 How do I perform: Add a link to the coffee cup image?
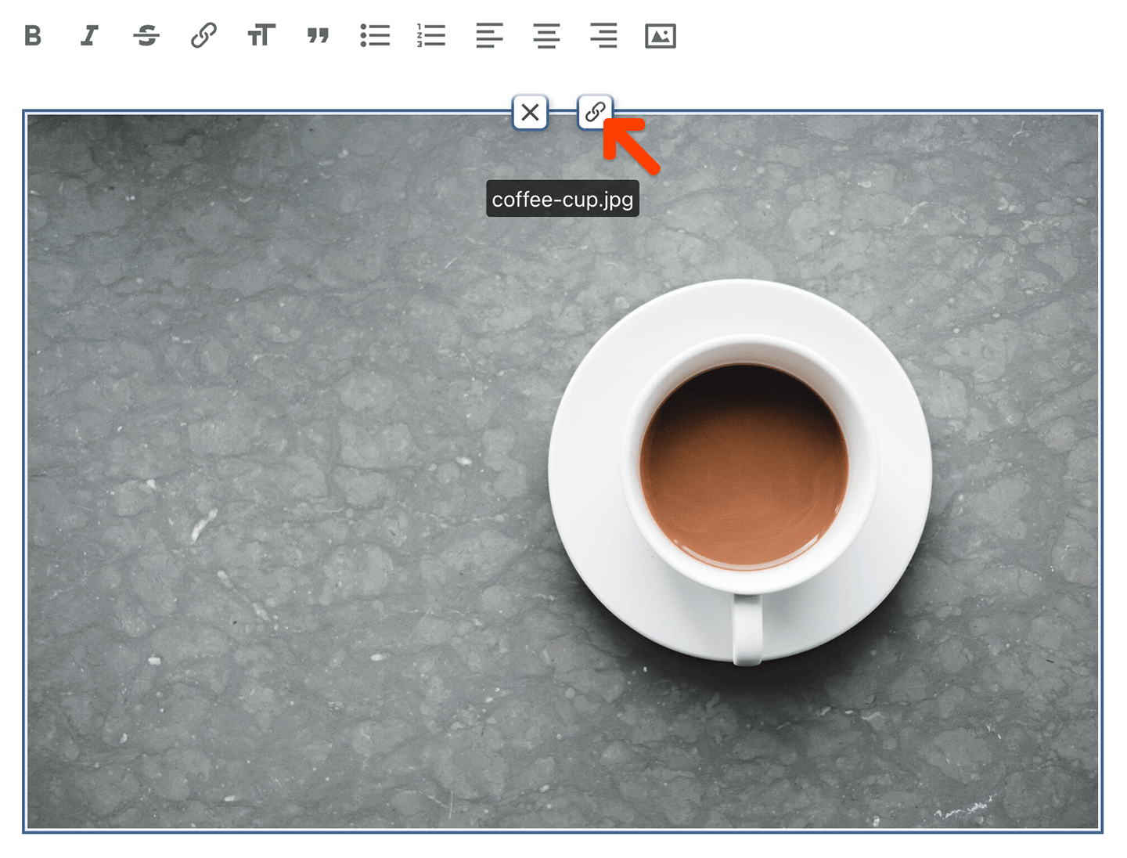tap(595, 113)
